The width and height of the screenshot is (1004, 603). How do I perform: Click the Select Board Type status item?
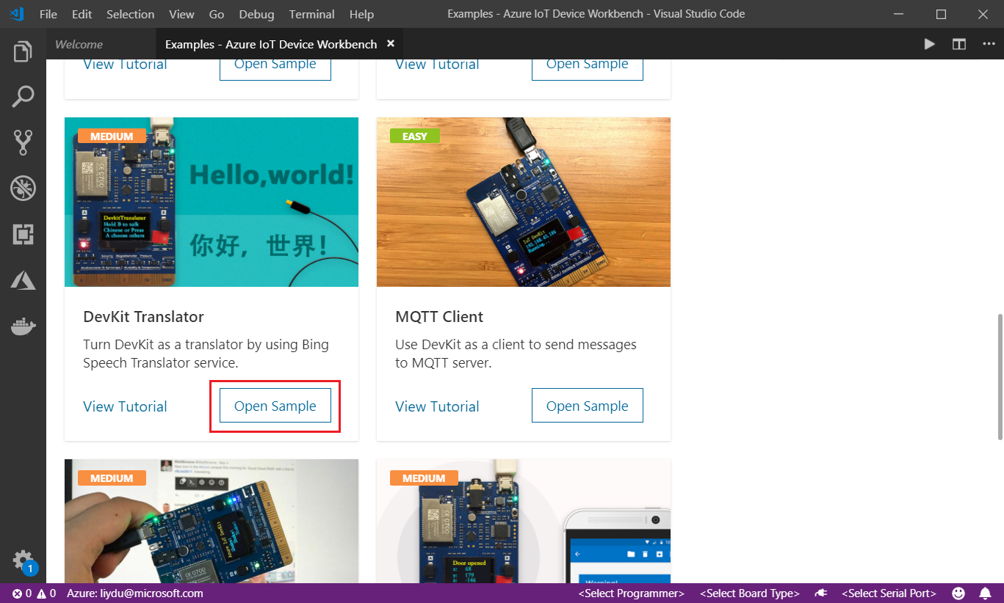tap(750, 593)
